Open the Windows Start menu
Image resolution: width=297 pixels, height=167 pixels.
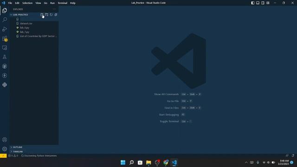point(123,162)
